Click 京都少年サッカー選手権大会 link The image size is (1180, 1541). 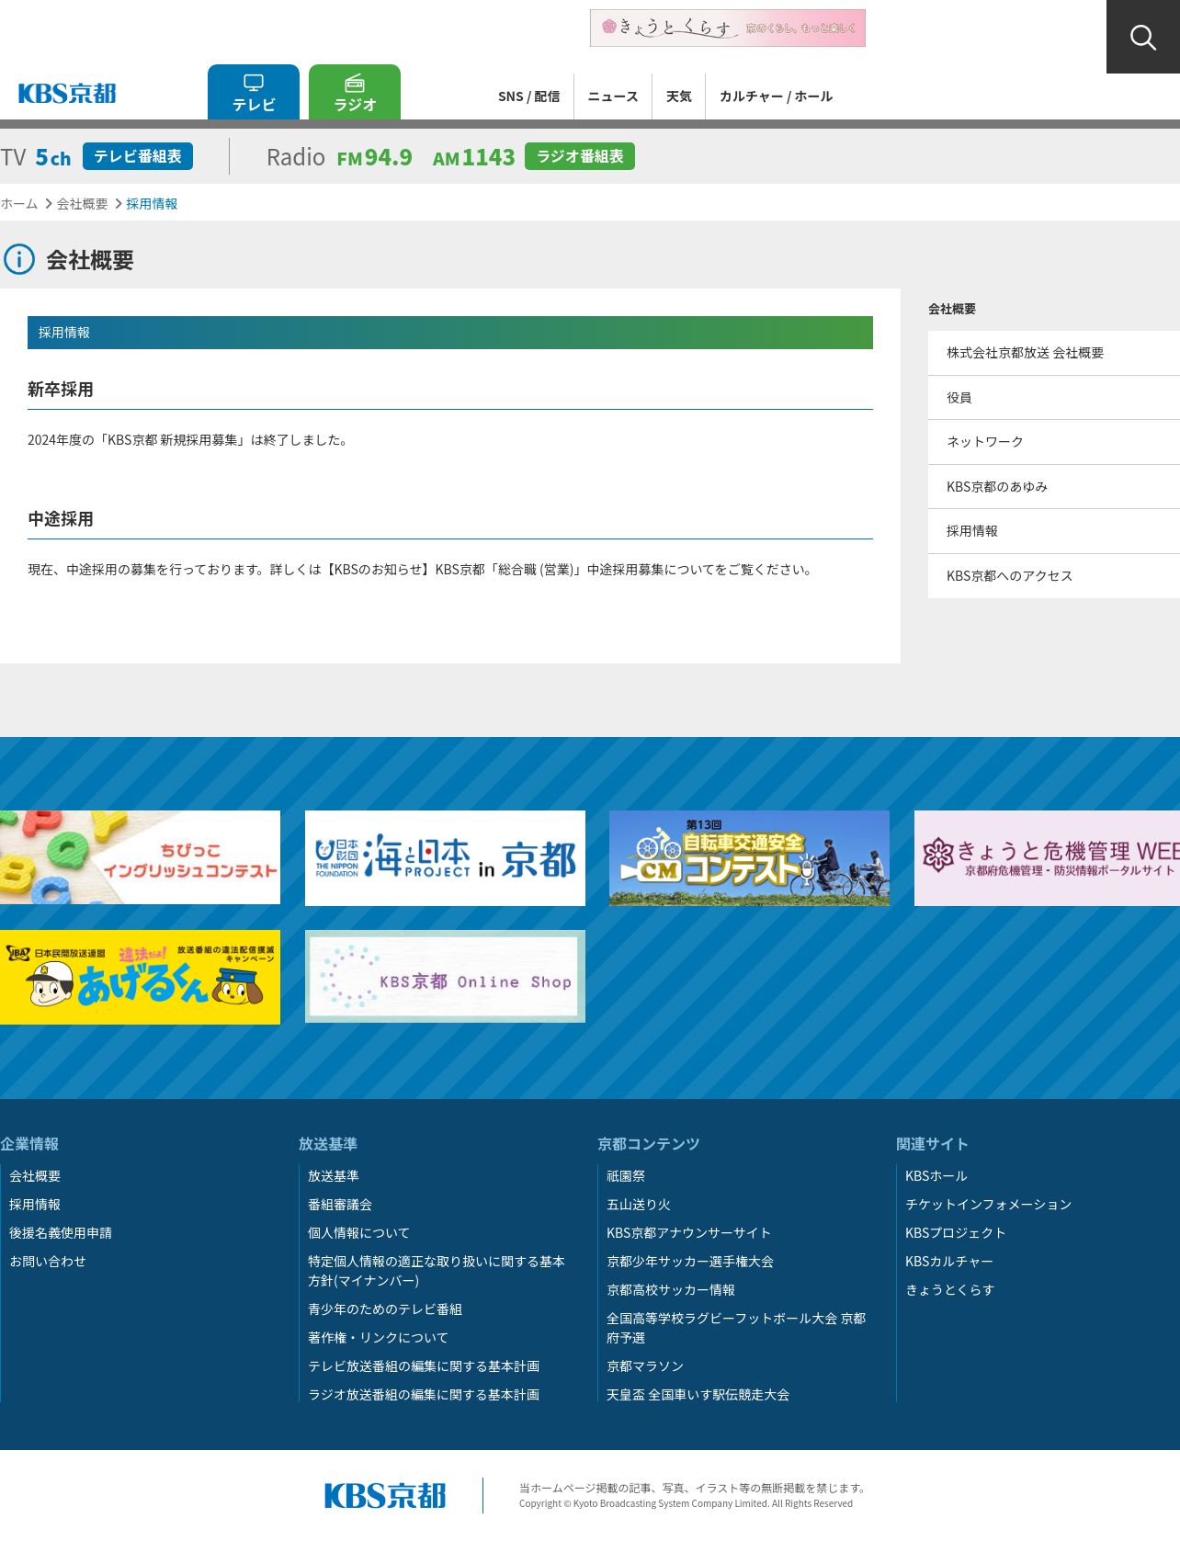click(690, 1262)
